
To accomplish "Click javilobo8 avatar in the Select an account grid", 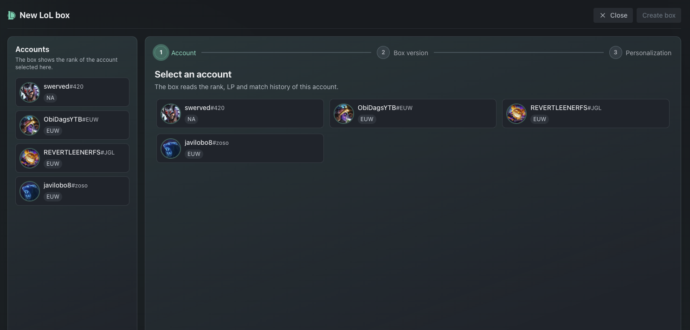I will tap(171, 149).
